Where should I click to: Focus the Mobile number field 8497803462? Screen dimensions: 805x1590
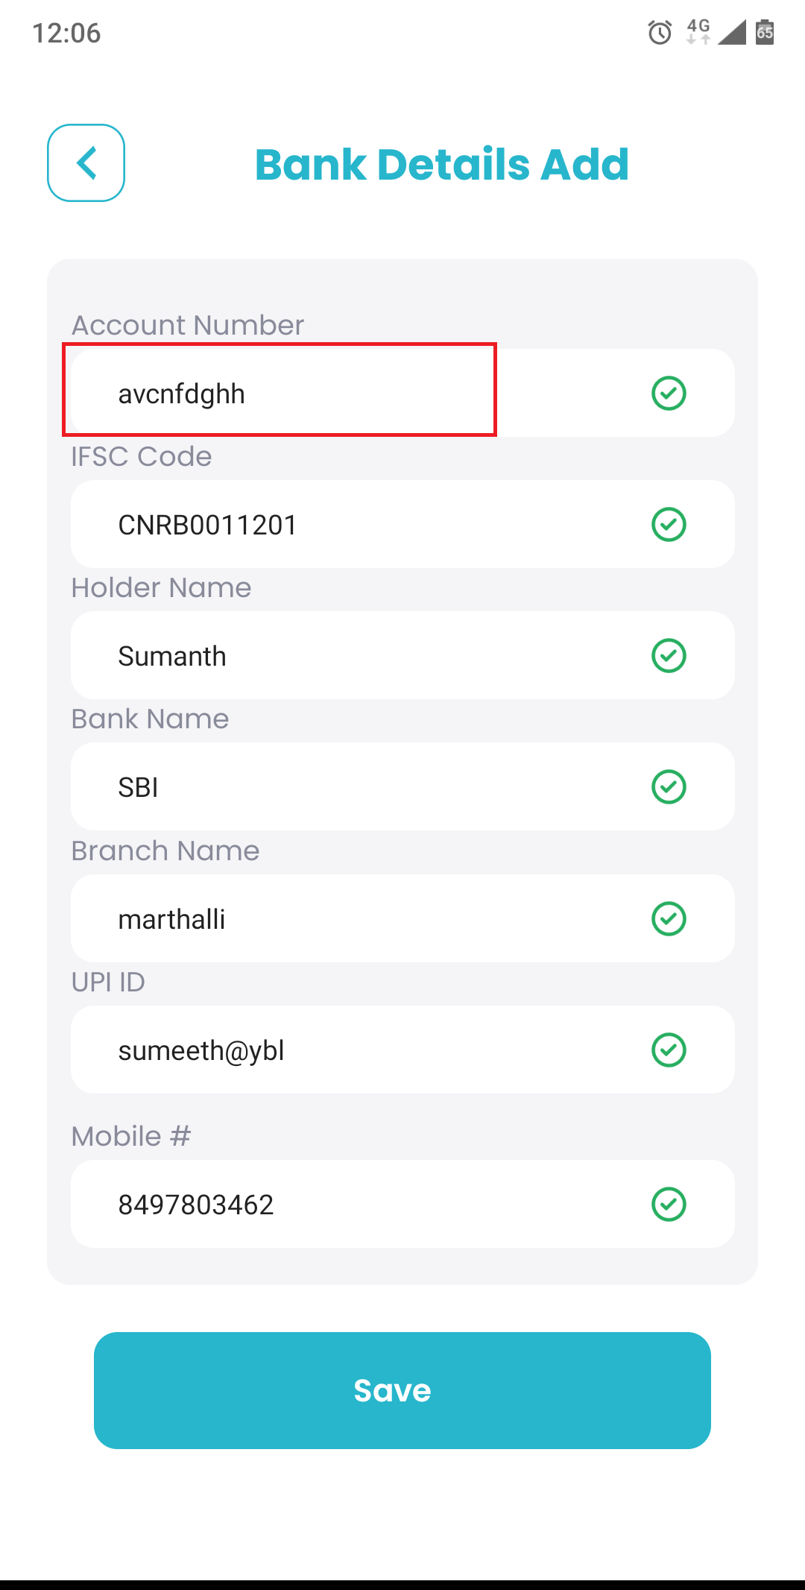pos(402,1204)
